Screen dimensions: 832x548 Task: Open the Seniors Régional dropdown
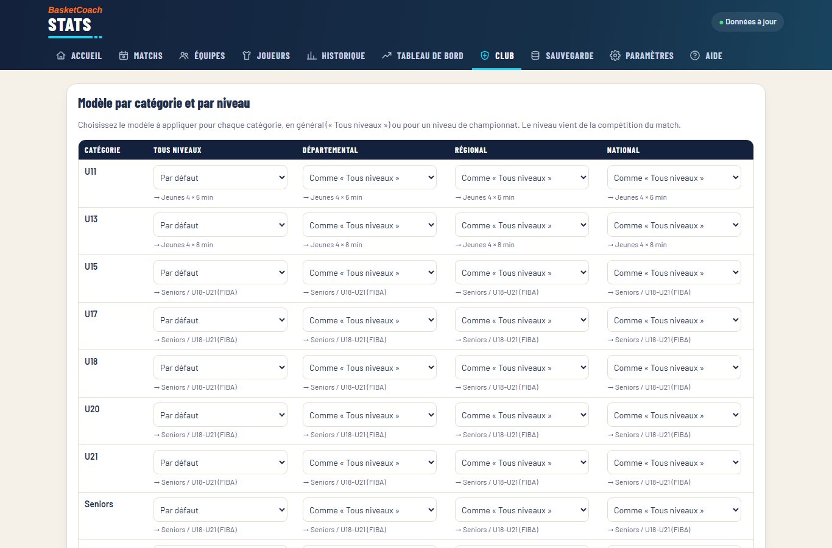click(x=522, y=510)
